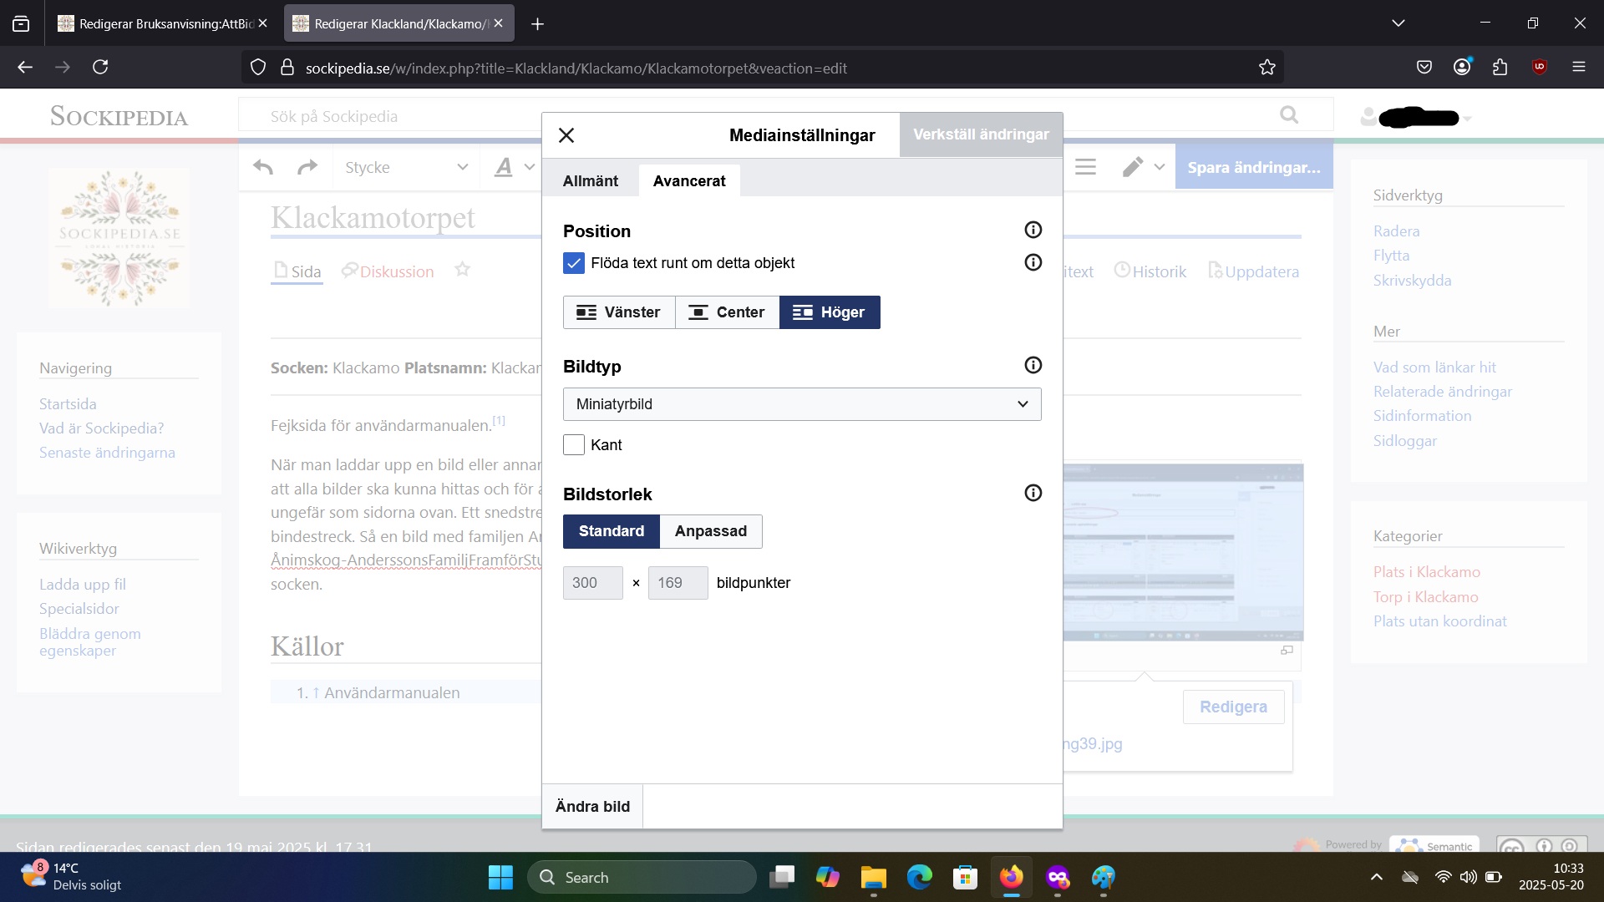This screenshot has height=902, width=1604.
Task: Click the Ändra bild button
Action: tap(592, 806)
